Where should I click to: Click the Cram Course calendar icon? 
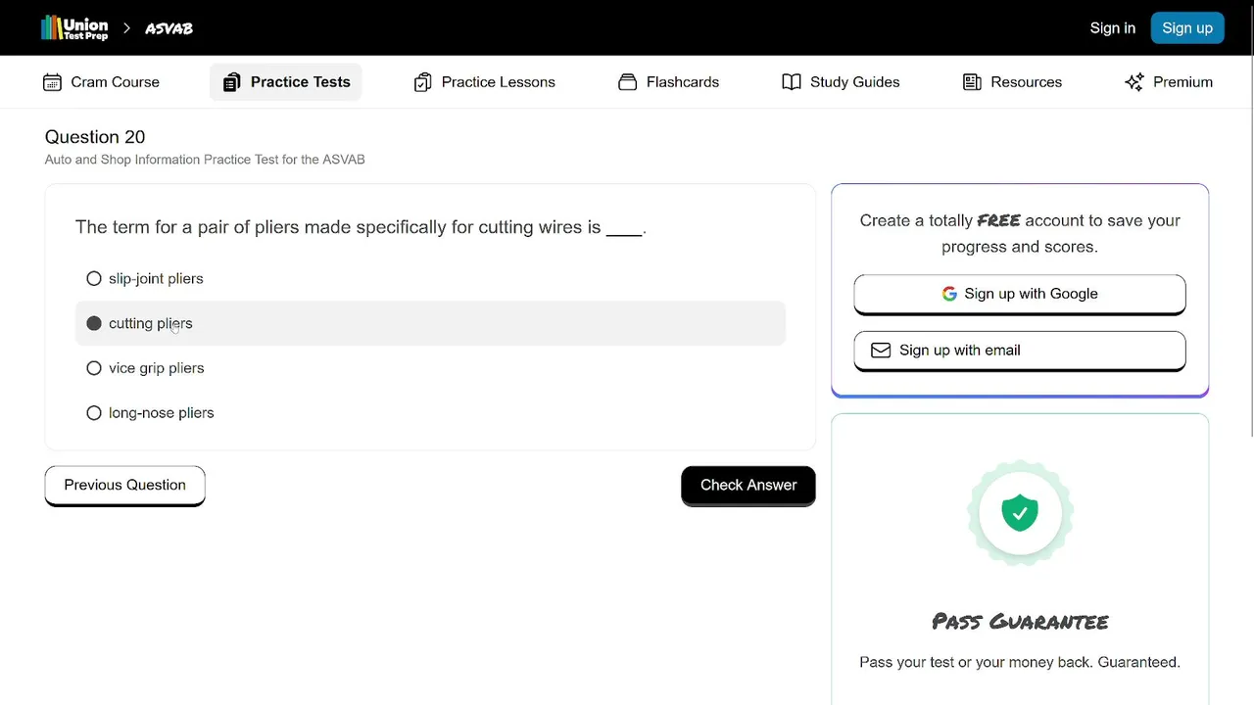[52, 82]
